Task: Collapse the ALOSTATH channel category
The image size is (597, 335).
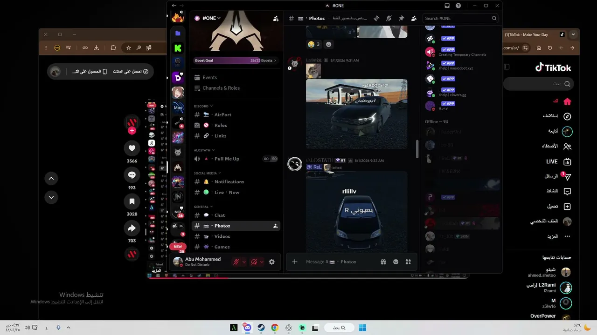Action: point(204,150)
